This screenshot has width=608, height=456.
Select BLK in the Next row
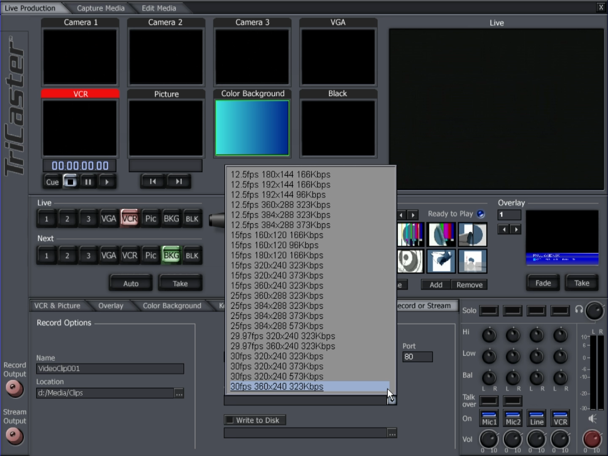coord(192,255)
